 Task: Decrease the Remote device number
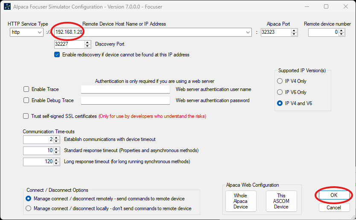pos(341,34)
